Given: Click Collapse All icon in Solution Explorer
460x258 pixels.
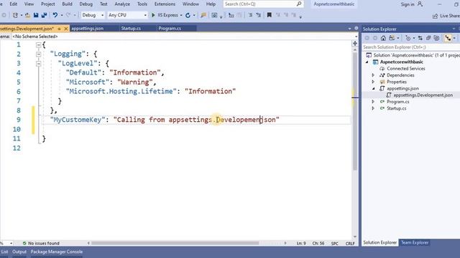Looking at the screenshot, I should [x=428, y=38].
